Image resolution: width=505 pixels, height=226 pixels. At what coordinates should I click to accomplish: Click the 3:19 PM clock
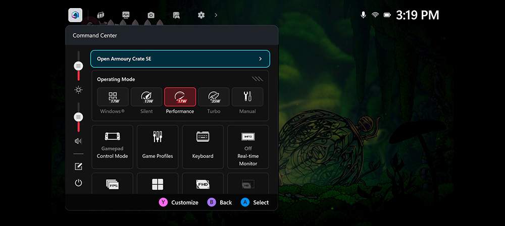[x=418, y=15]
